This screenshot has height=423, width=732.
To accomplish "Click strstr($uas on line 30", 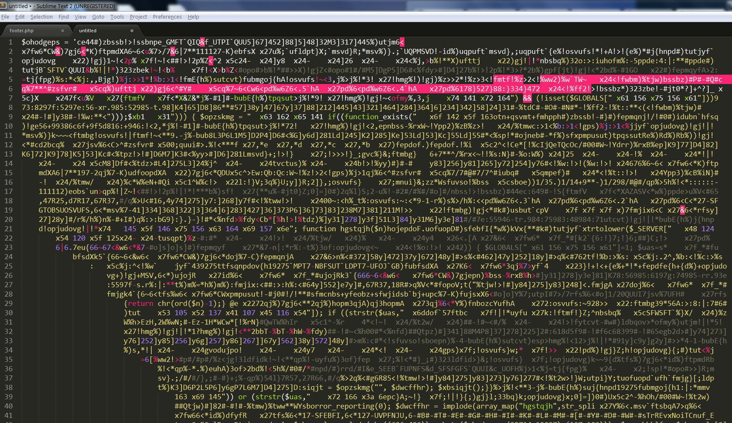I will (x=372, y=313).
